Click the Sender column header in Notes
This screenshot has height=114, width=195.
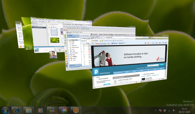click(x=88, y=43)
